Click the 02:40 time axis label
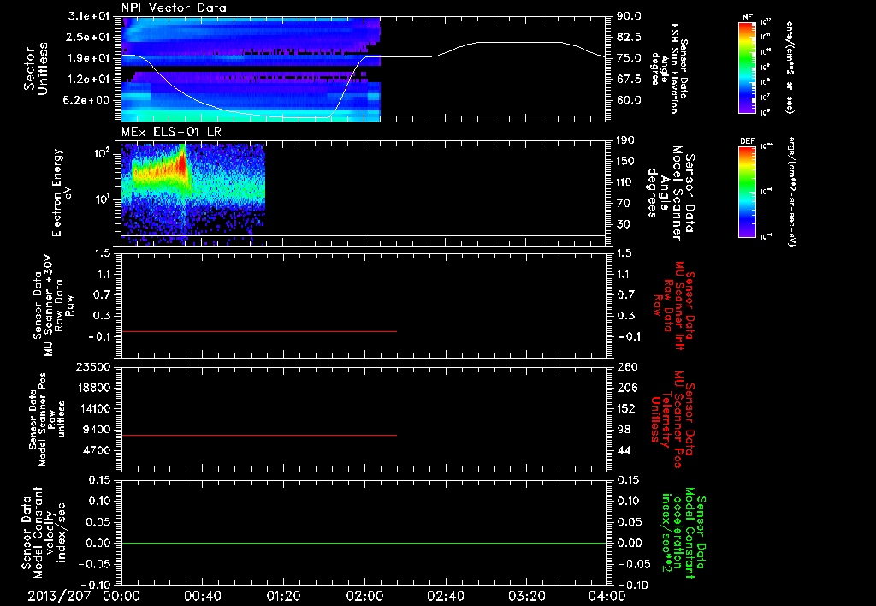 pyautogui.click(x=445, y=596)
